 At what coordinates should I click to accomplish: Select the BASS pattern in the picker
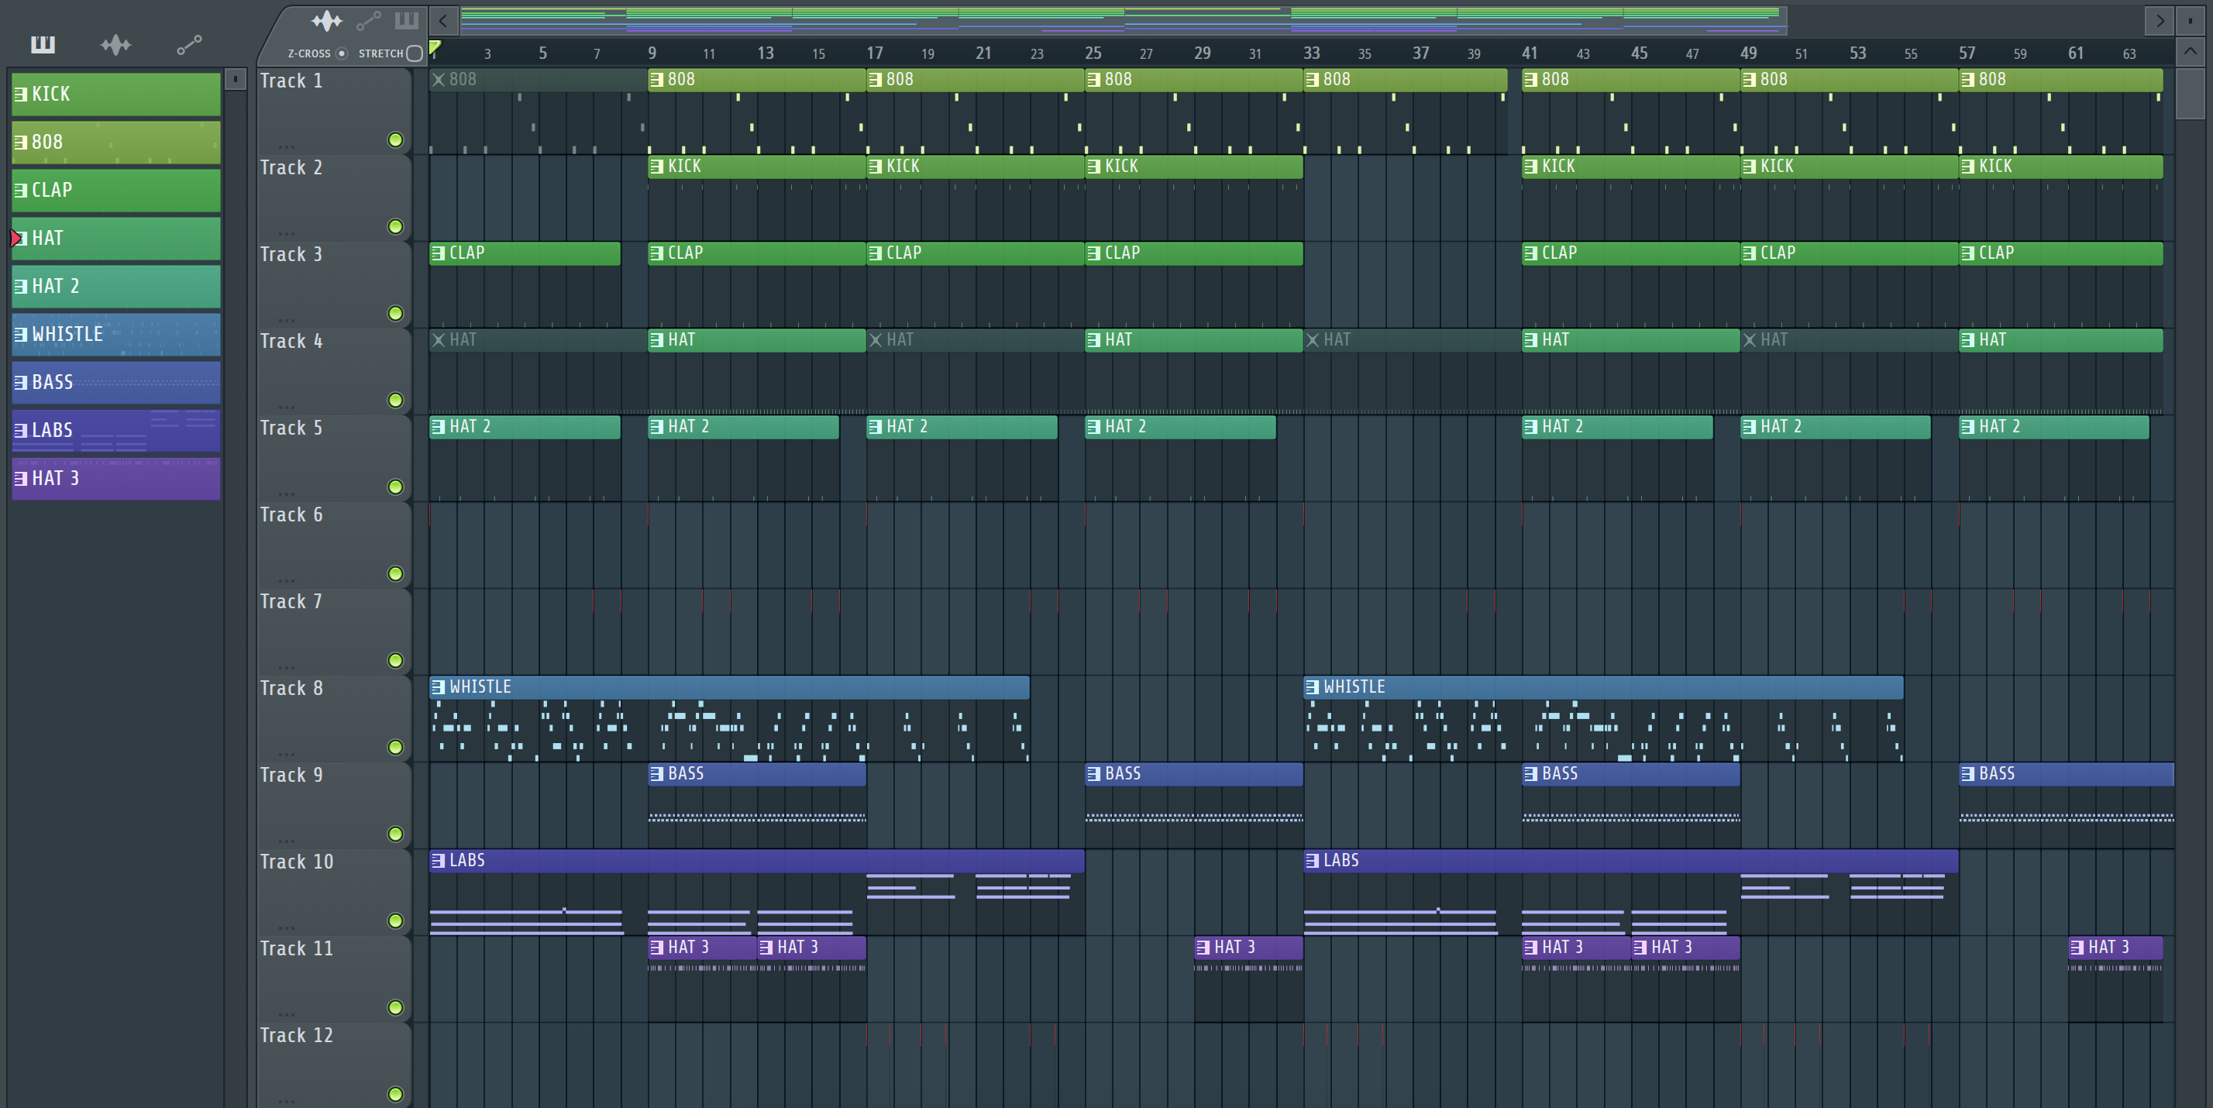pyautogui.click(x=116, y=382)
